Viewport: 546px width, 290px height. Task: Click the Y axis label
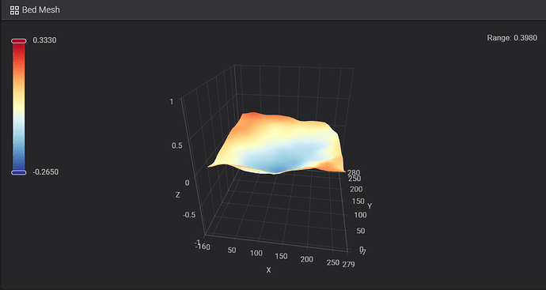coord(370,206)
